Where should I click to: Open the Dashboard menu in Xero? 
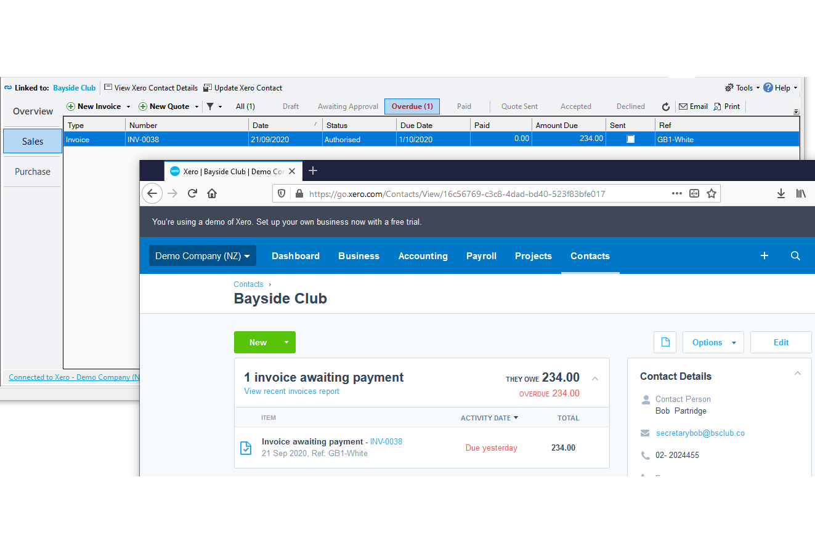296,255
